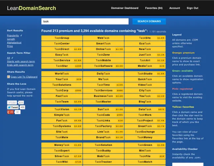
Task: Click the $15K price tag on TaskTime
Action: [119, 85]
